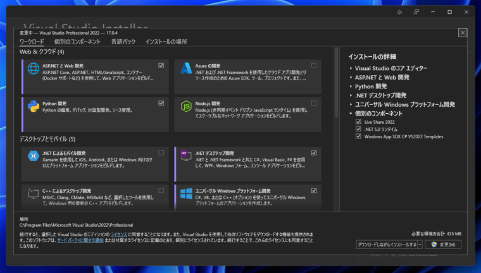Expand ASP.NET と Web 開発 install details
The height and width of the screenshot is (273, 481).
click(351, 78)
